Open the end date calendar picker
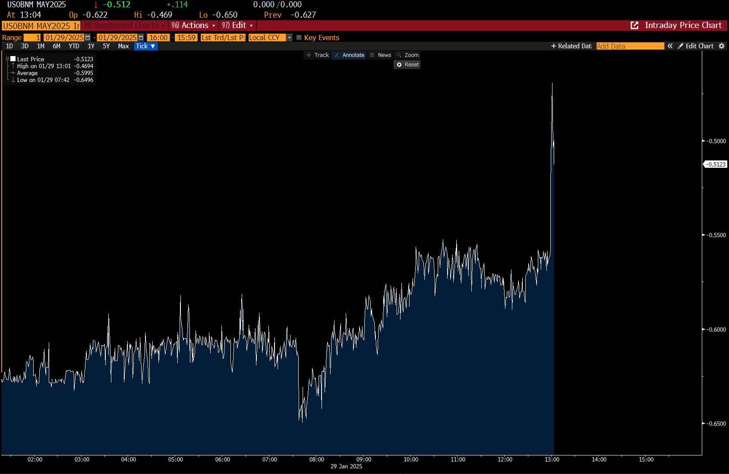Image resolution: width=729 pixels, height=474 pixels. [141, 38]
